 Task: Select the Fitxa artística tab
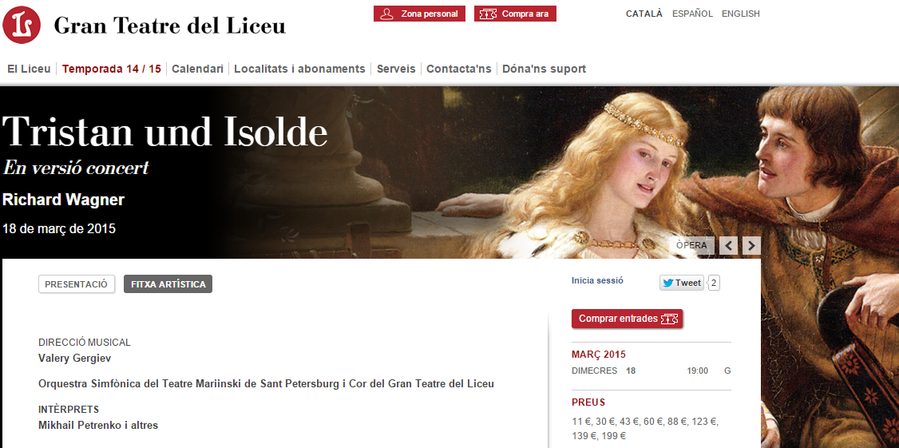[168, 284]
